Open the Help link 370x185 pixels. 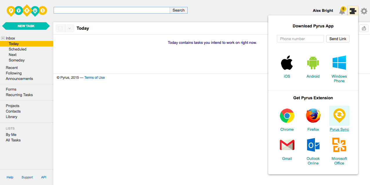10,177
